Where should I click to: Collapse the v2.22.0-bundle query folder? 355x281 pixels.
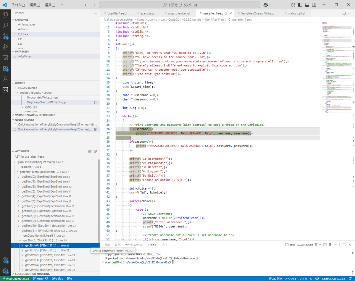(56, 88)
